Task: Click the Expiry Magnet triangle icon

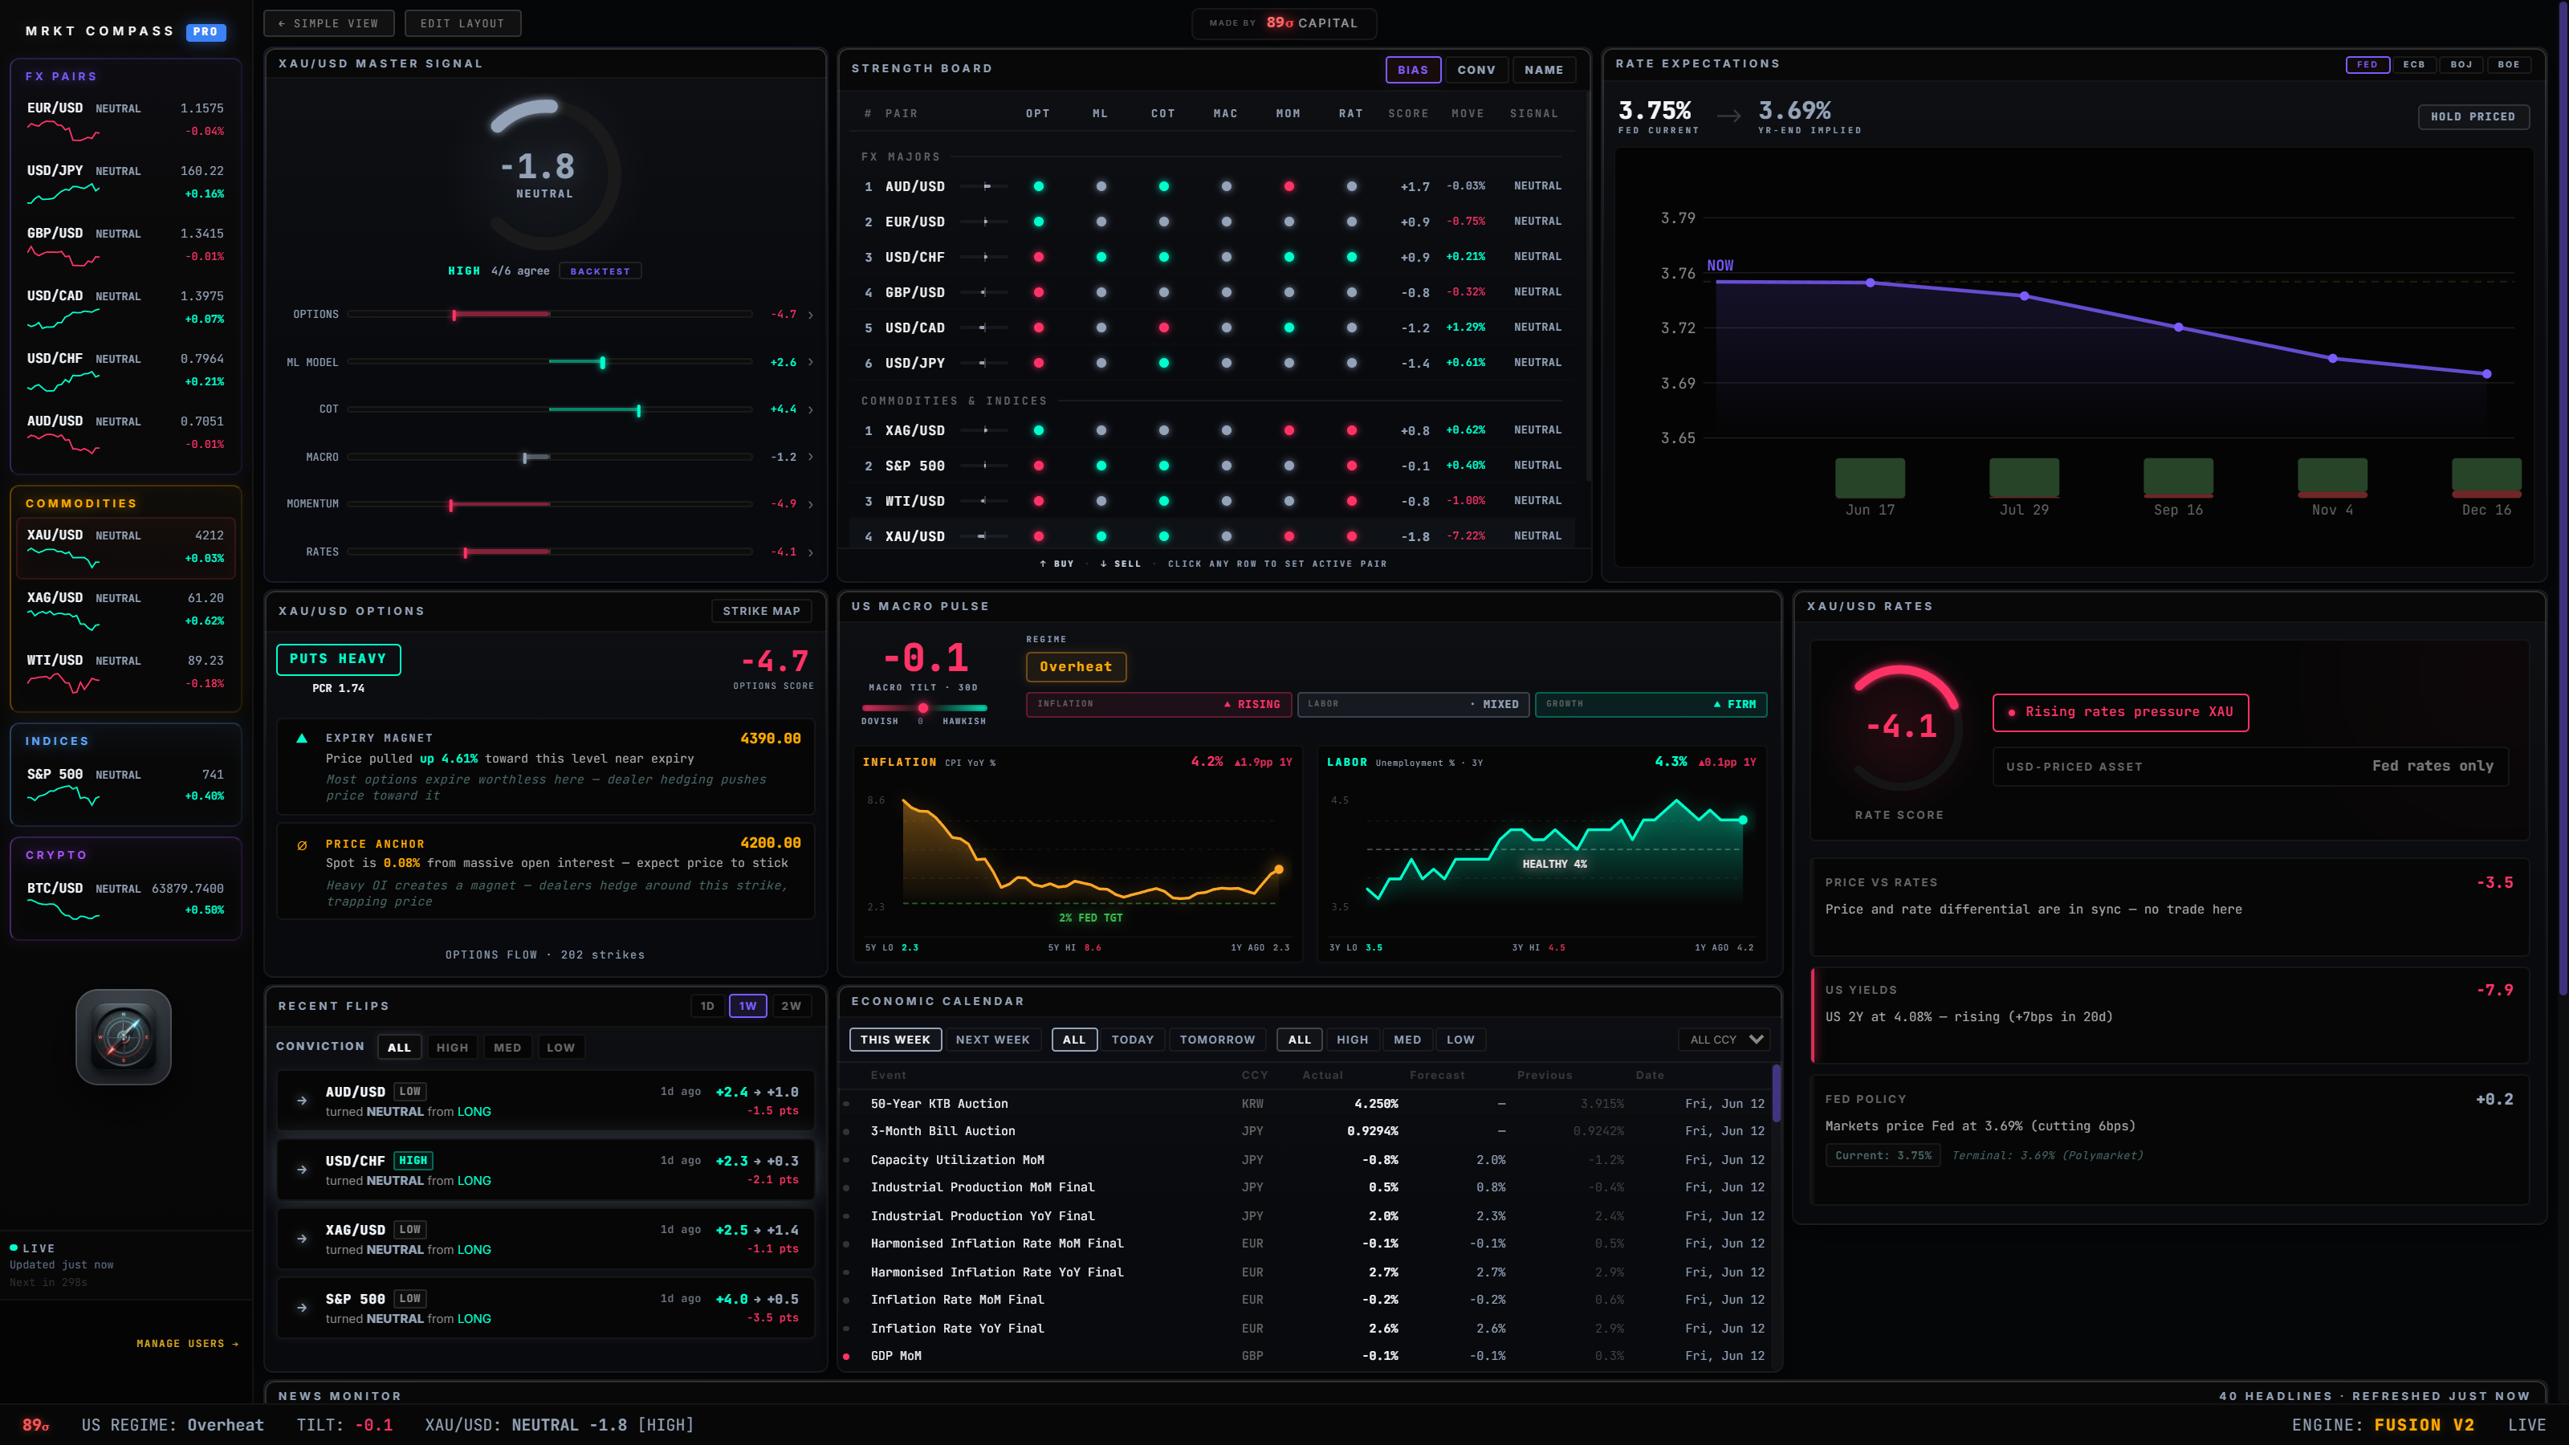Action: point(302,739)
